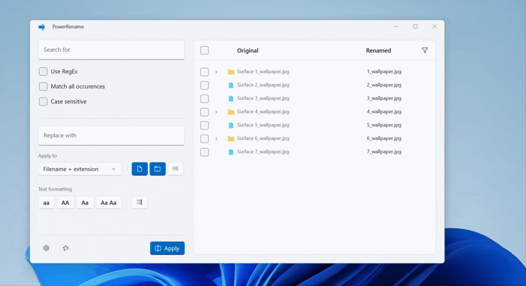
Task: Enable item enumeration formatting
Action: click(139, 202)
